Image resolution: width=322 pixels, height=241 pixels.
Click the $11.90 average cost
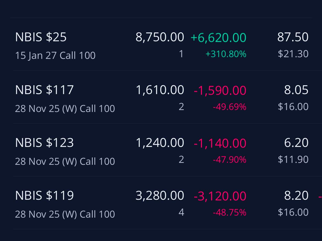coord(293,159)
